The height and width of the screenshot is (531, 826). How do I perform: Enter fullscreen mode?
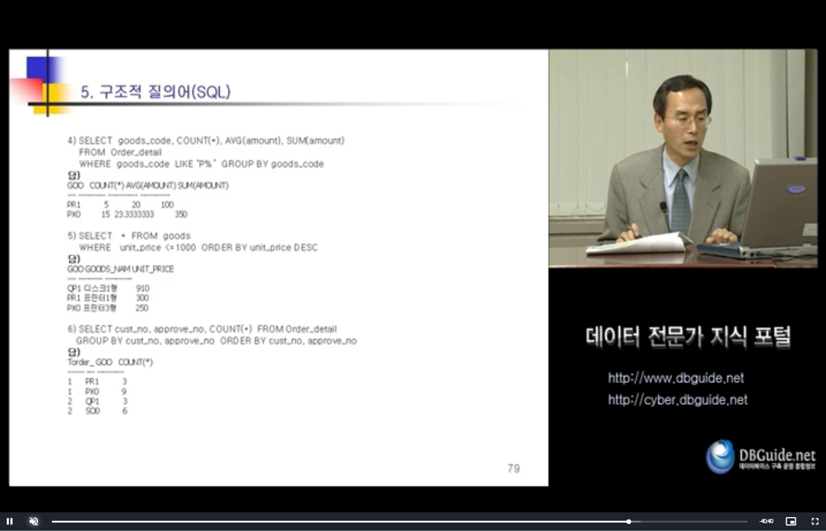tap(815, 521)
